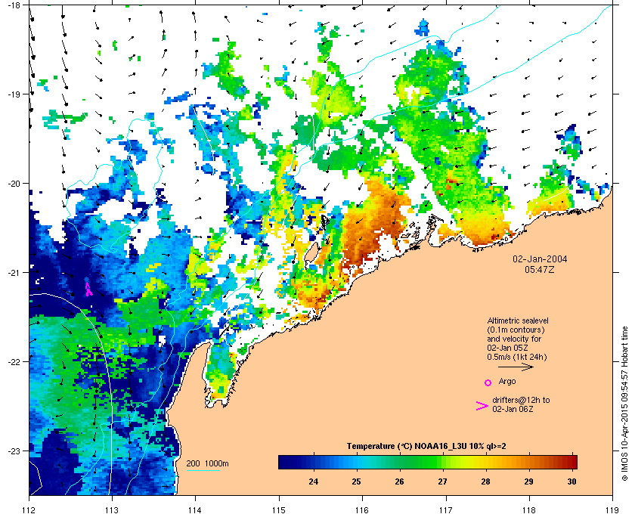This screenshot has height=514, width=635.
Task: Click colorbar tick label 27
Action: [x=442, y=481]
